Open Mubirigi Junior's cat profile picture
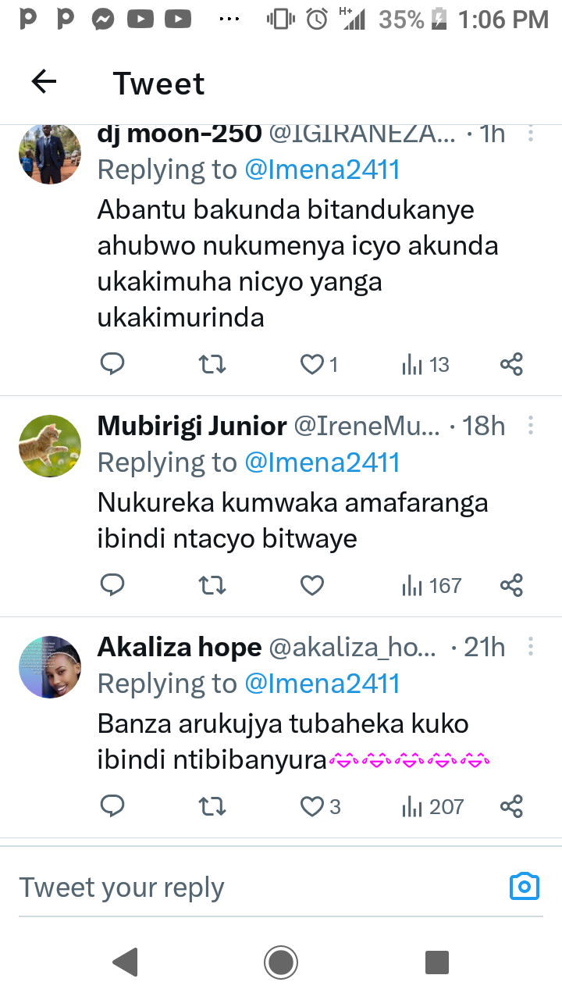 click(50, 445)
